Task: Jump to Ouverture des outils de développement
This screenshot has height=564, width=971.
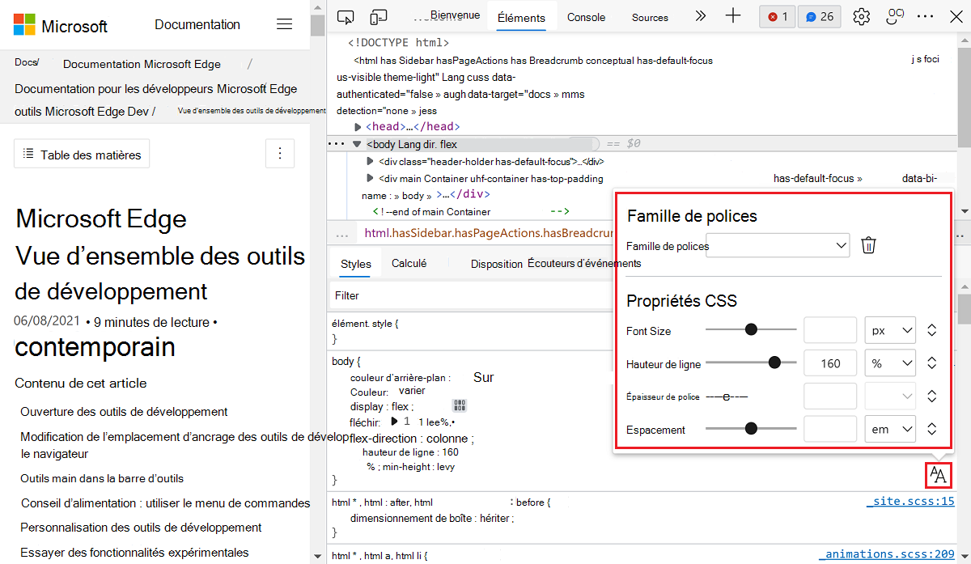Action: pos(124,412)
